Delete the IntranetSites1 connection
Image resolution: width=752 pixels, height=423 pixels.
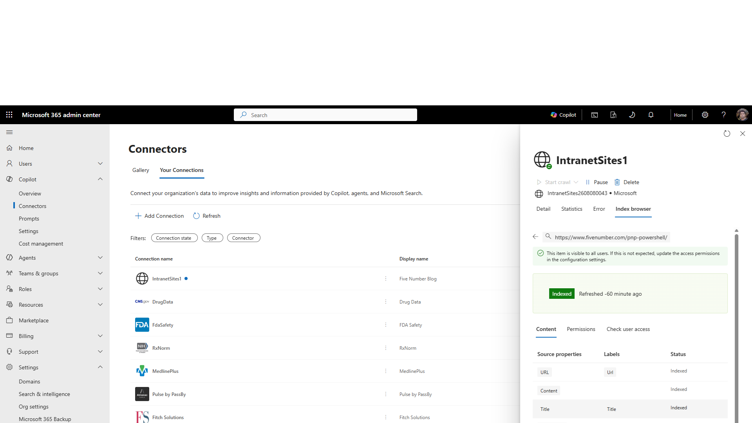point(627,182)
